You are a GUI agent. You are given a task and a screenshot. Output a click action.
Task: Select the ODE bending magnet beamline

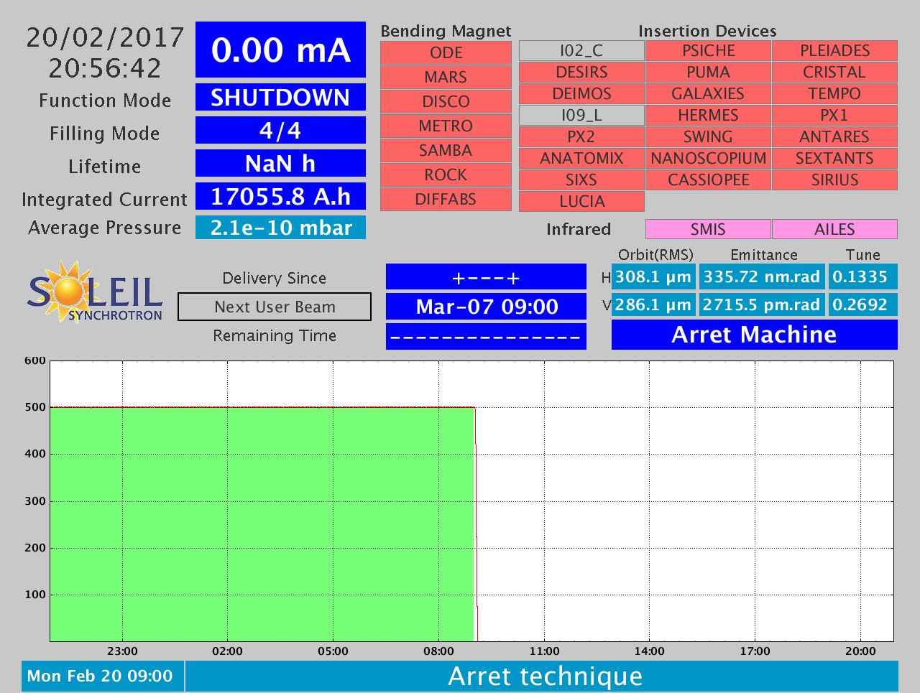tap(446, 53)
